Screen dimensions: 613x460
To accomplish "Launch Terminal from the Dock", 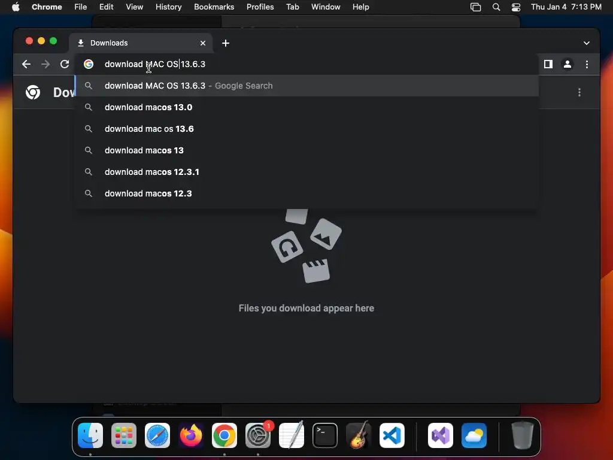I will (x=325, y=435).
